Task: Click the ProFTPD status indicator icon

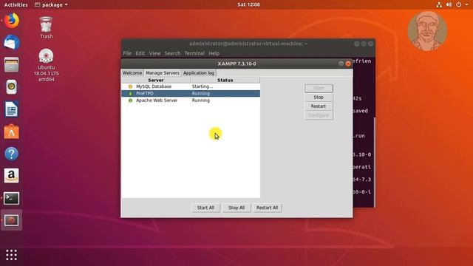Action: pyautogui.click(x=130, y=94)
